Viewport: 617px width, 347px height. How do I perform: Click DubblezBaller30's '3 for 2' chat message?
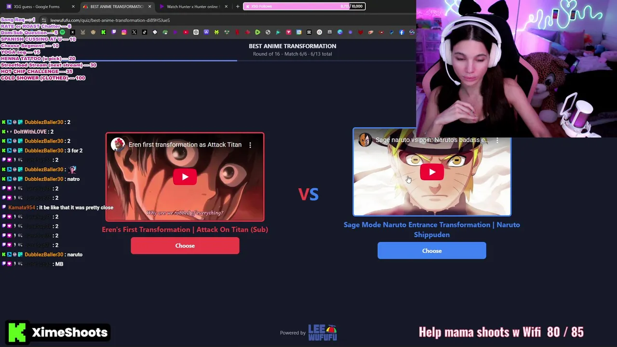click(x=42, y=150)
